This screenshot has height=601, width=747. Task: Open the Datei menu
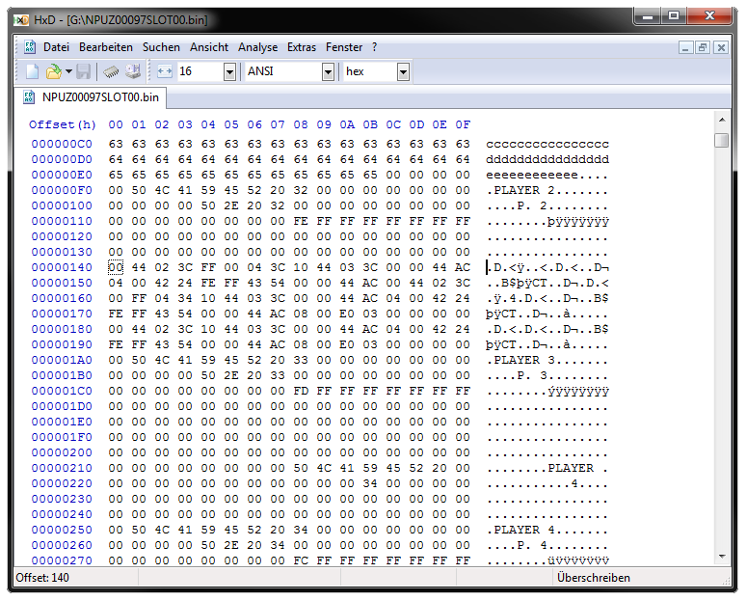click(x=56, y=47)
